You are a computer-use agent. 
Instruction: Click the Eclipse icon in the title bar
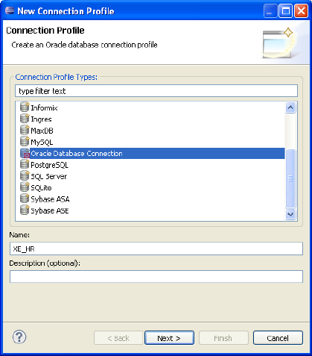coord(10,10)
